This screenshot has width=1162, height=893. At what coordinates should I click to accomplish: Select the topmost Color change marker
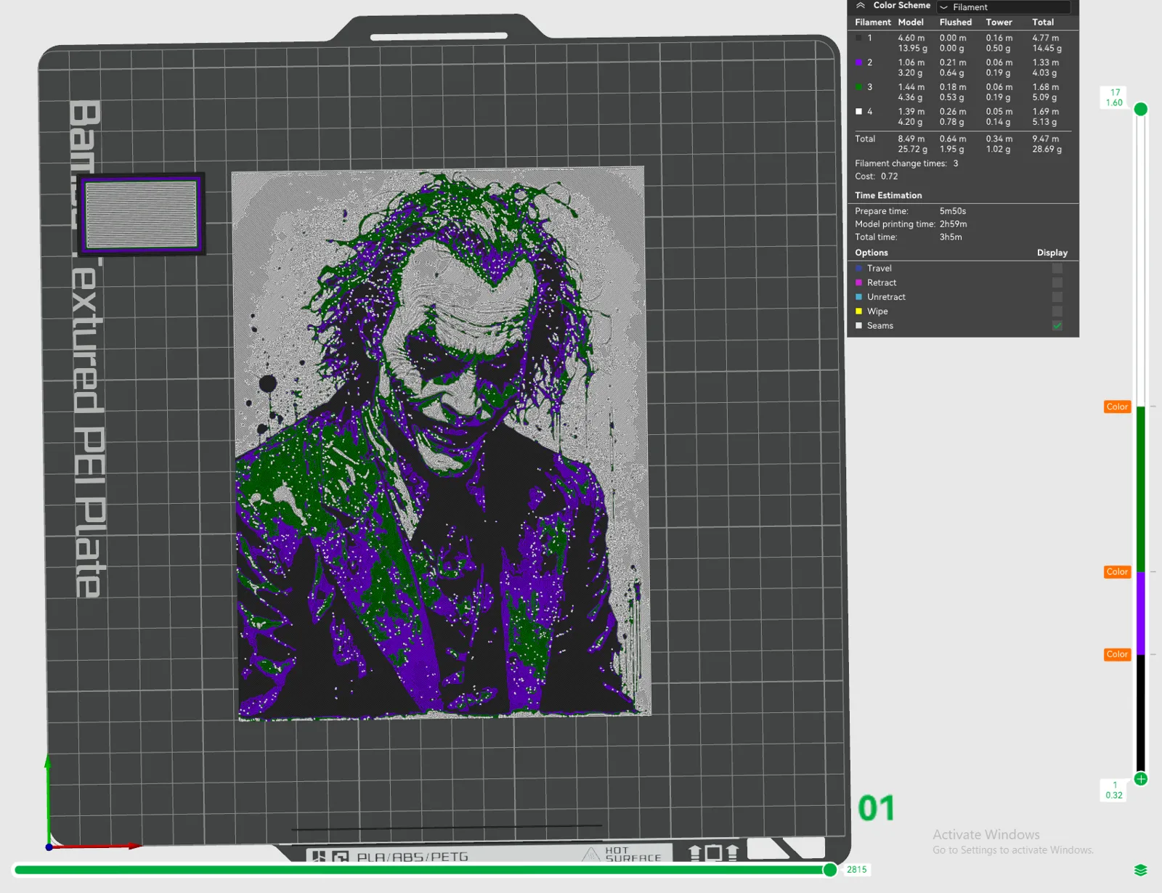[1117, 407]
